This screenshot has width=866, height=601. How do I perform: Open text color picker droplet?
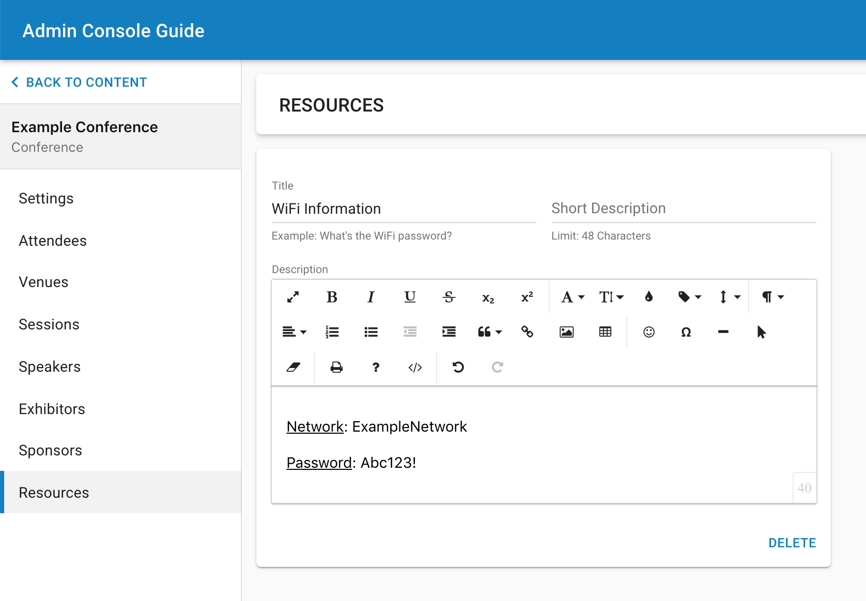649,297
